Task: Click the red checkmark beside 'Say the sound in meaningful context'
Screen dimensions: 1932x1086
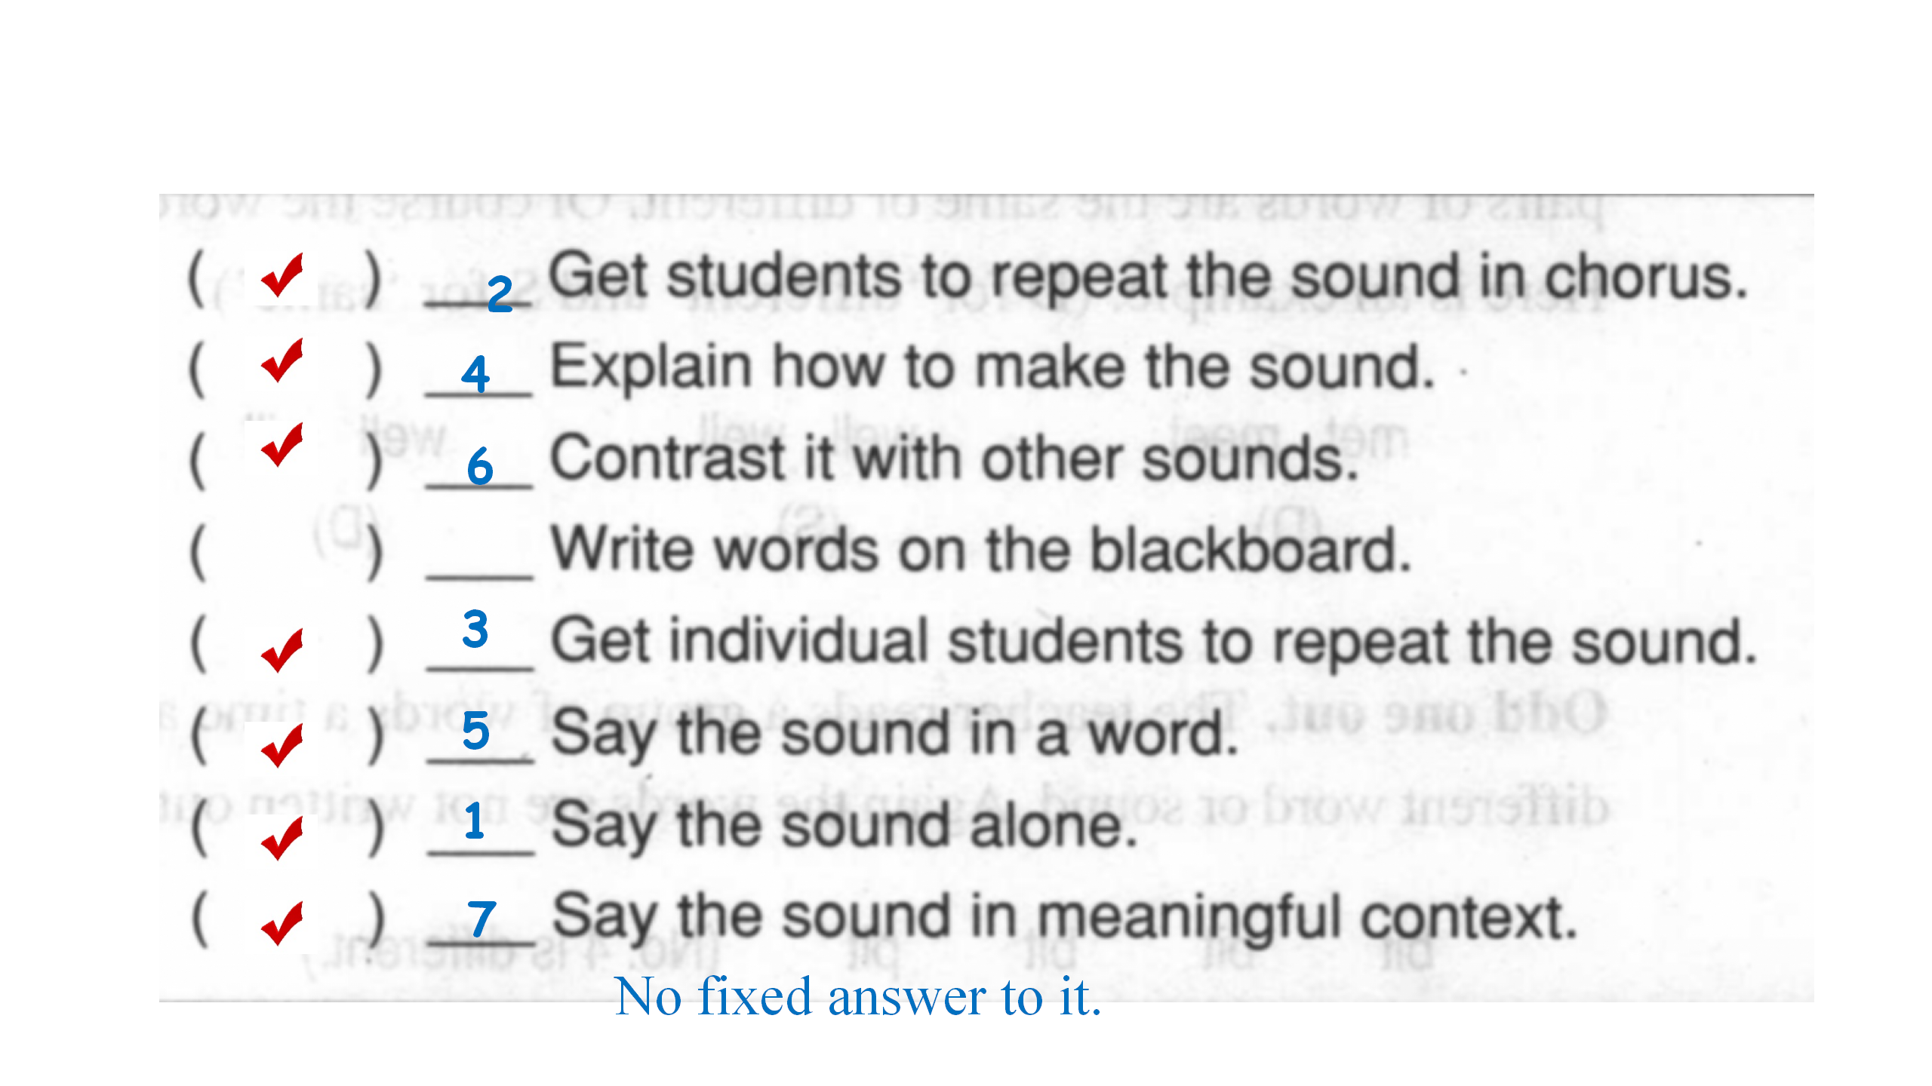Action: 282,923
